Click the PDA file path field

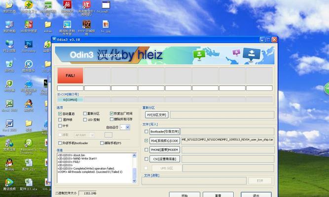pos(228,140)
